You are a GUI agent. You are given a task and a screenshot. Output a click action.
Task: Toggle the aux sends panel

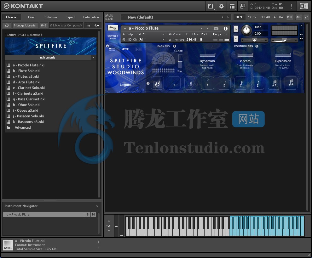tap(299, 17)
